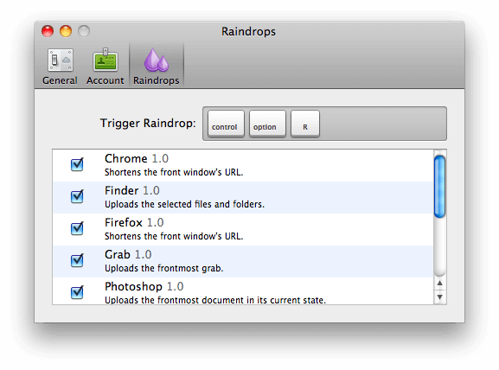Uncheck the Photoshop raindrop checkbox

click(x=77, y=292)
